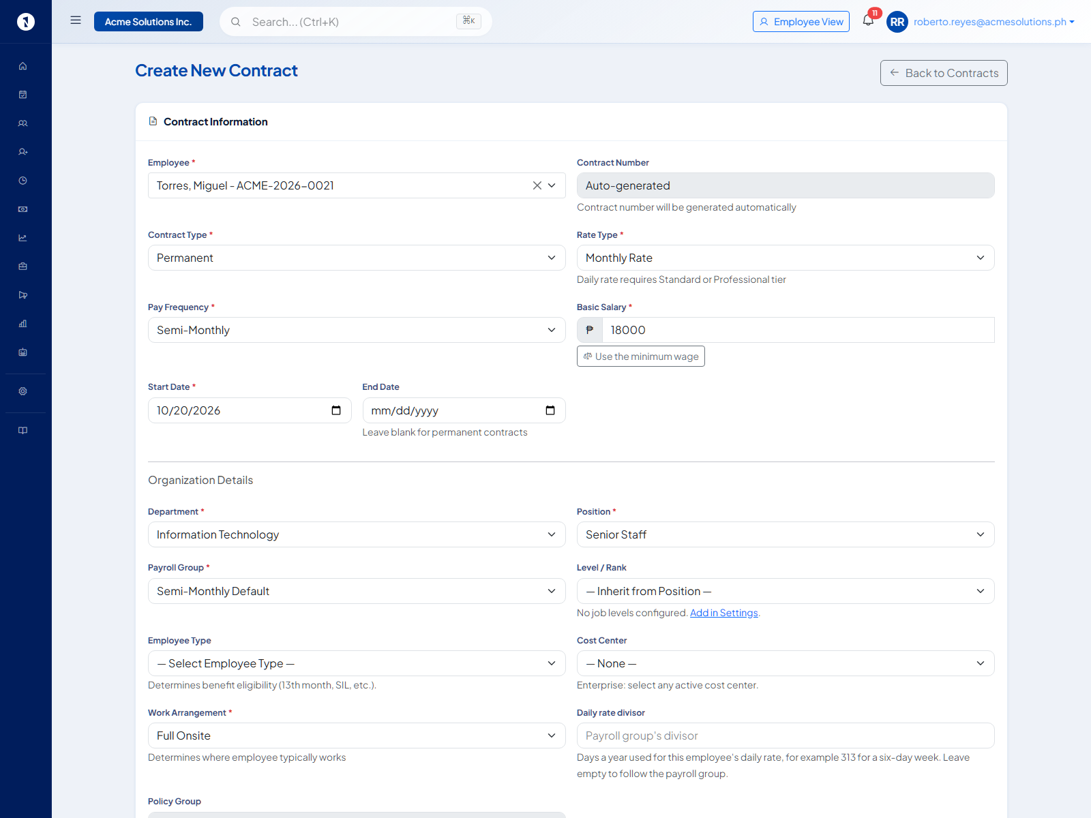The image size is (1091, 818).
Task: Open the settings gear icon in the sidebar
Action: click(23, 391)
